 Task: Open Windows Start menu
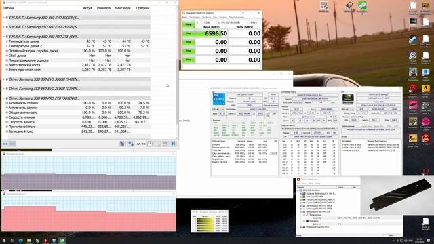4,241
